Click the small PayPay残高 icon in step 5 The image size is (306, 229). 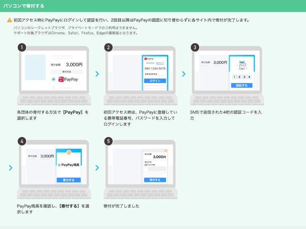(x=146, y=165)
